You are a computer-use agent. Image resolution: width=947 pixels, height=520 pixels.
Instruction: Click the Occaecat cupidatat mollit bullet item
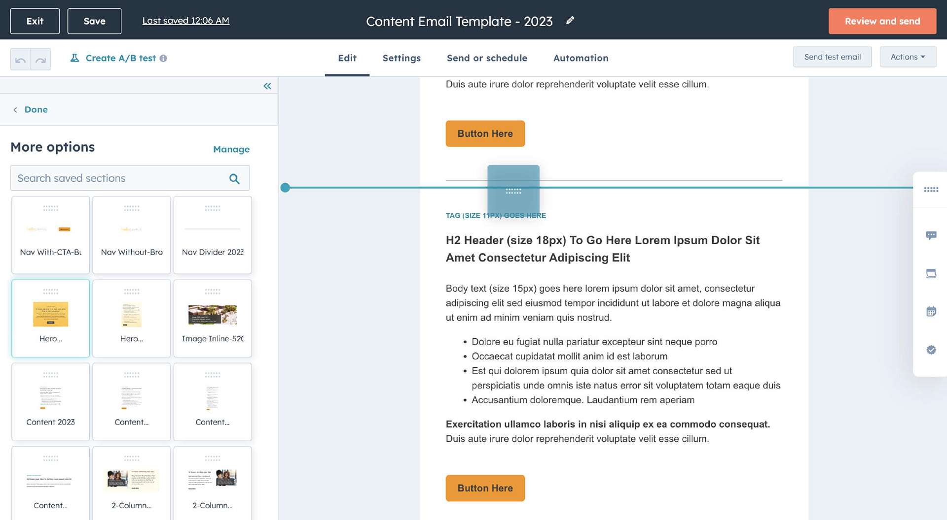[x=569, y=356]
